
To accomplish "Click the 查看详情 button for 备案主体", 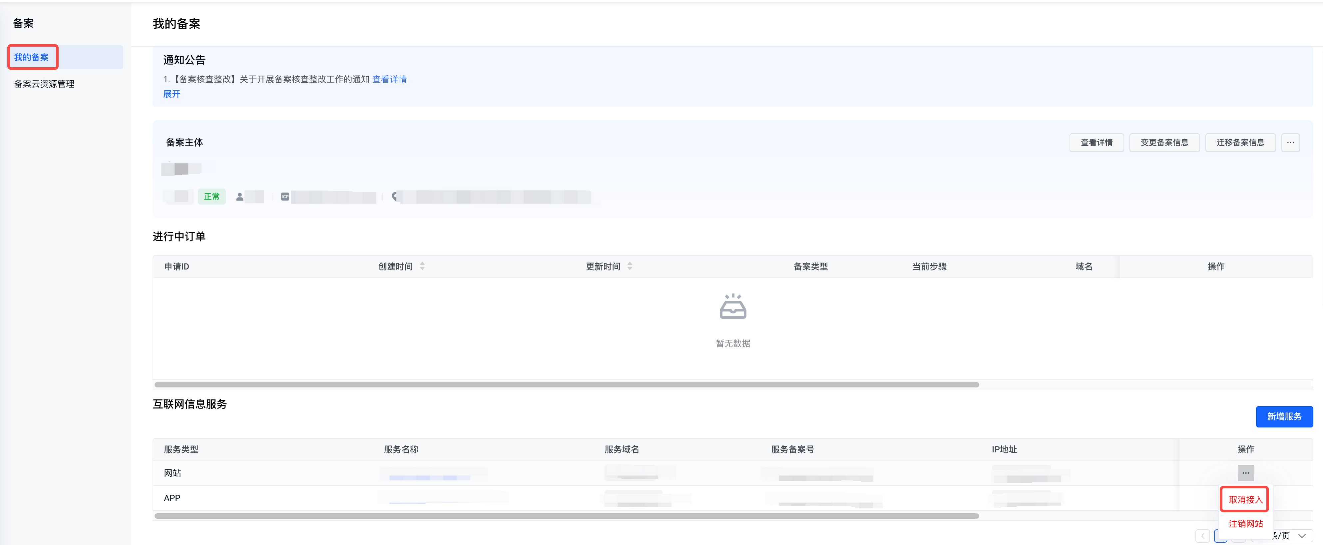I will 1096,142.
